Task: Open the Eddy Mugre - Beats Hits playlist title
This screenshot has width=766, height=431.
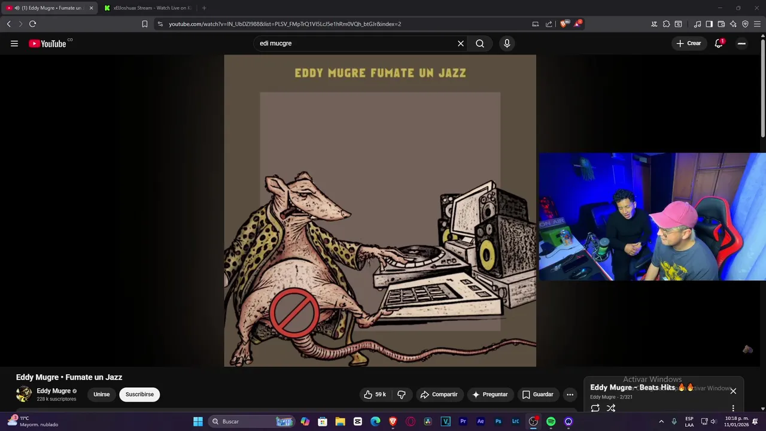Action: [641, 387]
